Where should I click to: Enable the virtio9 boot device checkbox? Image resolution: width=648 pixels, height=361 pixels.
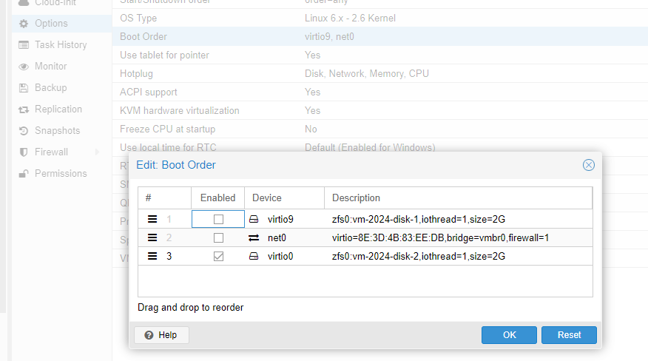click(x=218, y=219)
